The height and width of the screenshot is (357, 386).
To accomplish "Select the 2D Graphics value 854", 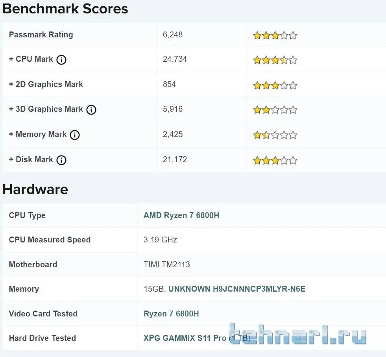I will point(169,84).
